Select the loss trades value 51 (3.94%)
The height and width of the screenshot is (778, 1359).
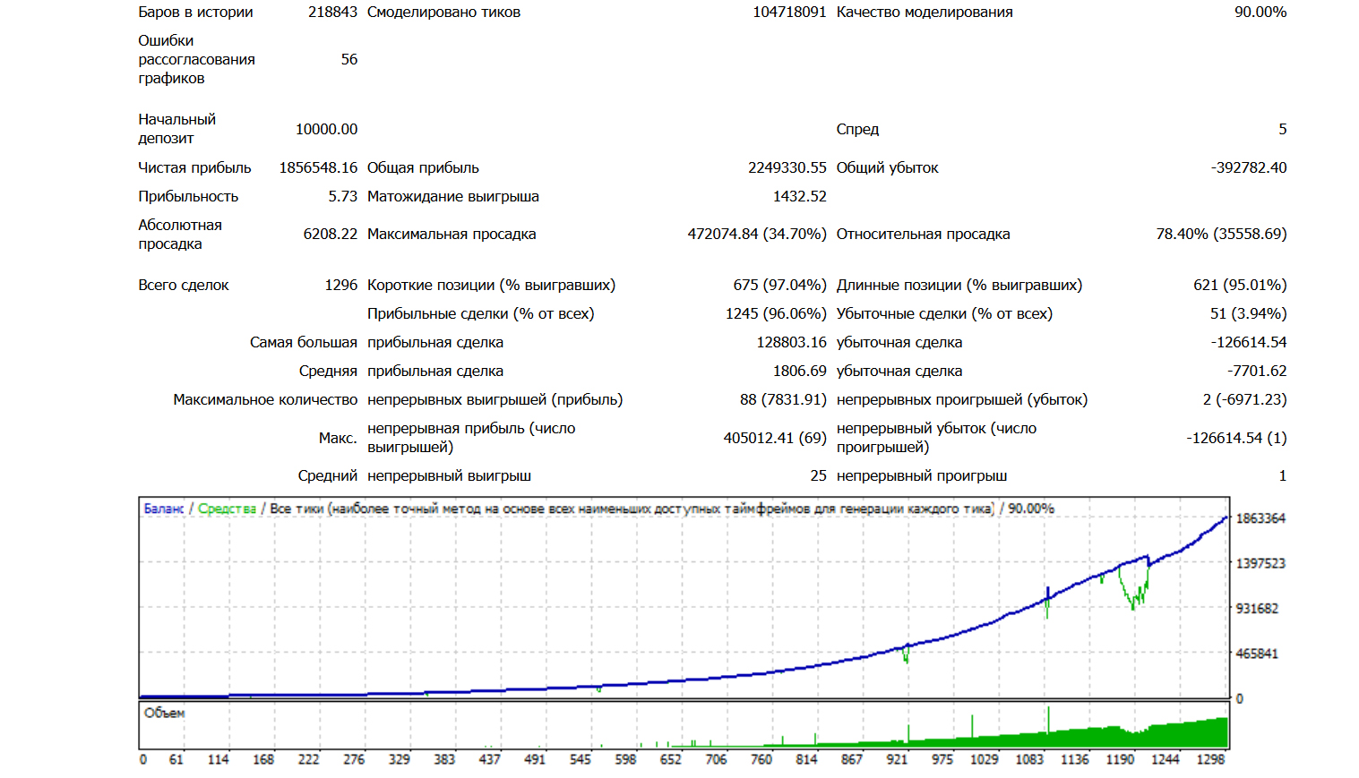1248,313
